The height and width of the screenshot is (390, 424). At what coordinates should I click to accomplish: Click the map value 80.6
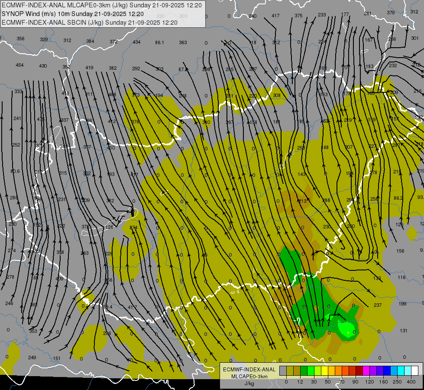click(x=15, y=171)
